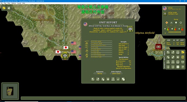The width and height of the screenshot is (187, 102).
Task: Open the question mark help icon
Action: point(183,67)
